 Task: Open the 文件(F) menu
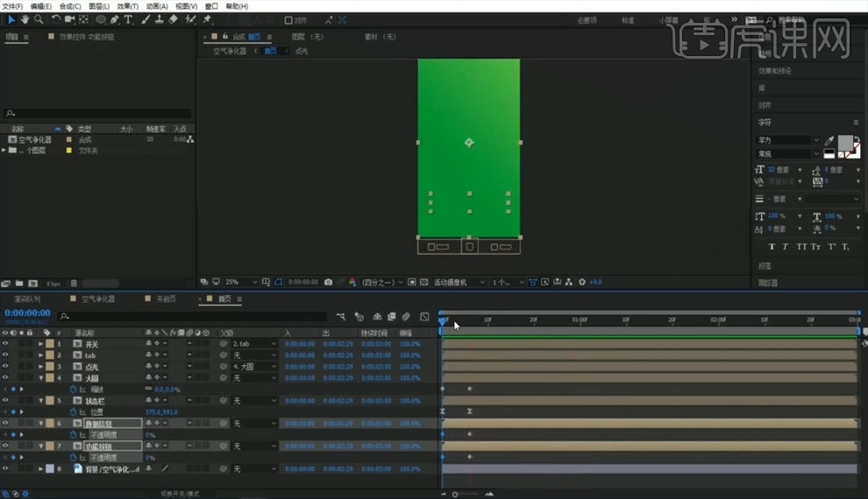tap(12, 6)
